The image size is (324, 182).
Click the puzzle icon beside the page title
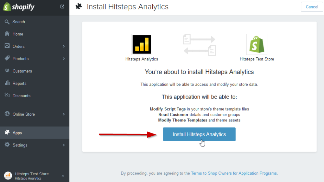coord(79,6)
